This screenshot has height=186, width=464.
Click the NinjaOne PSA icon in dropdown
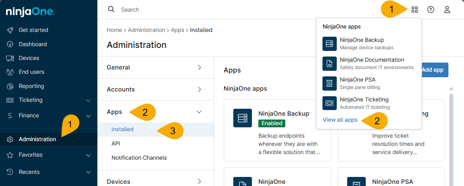click(329, 83)
